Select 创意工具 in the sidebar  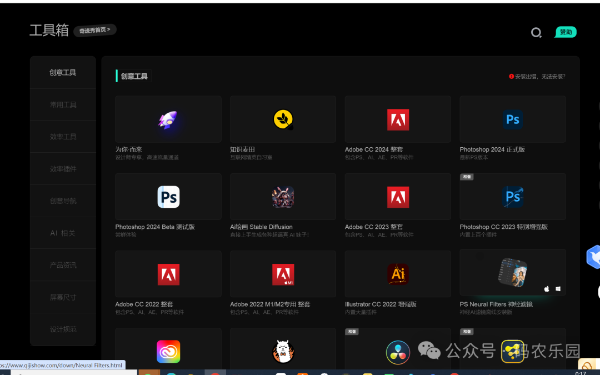coord(63,72)
